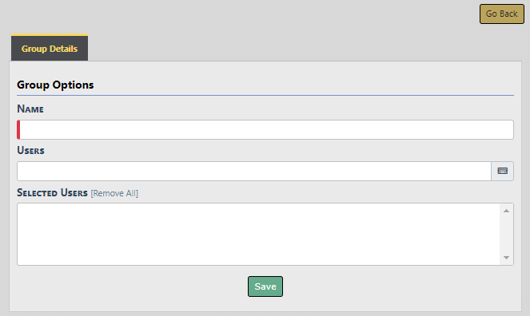Image resolution: width=530 pixels, height=316 pixels.
Task: Click inside the Selected Users list box
Action: 258,234
